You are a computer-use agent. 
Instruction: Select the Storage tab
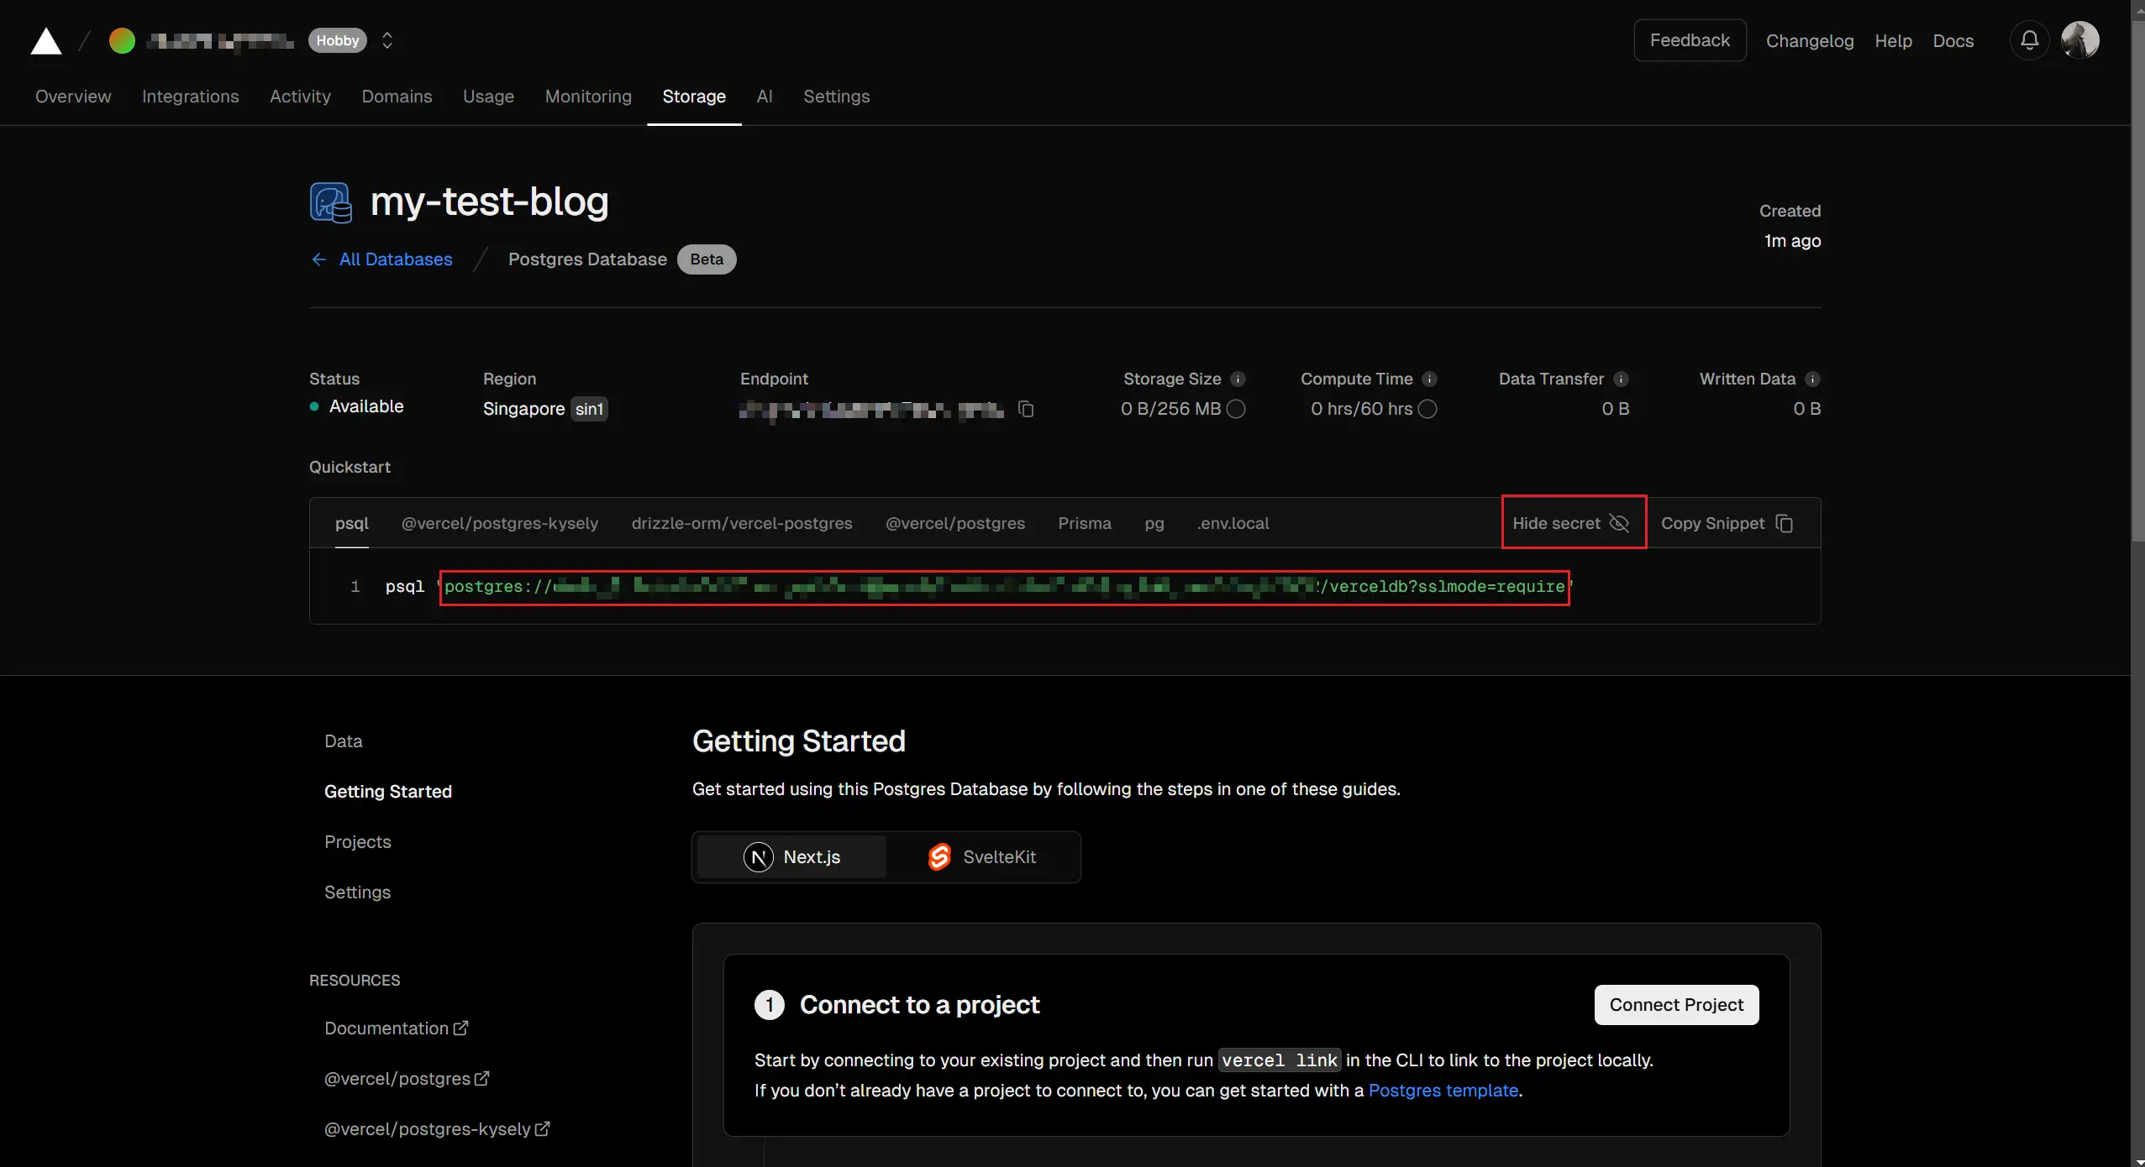pos(694,97)
